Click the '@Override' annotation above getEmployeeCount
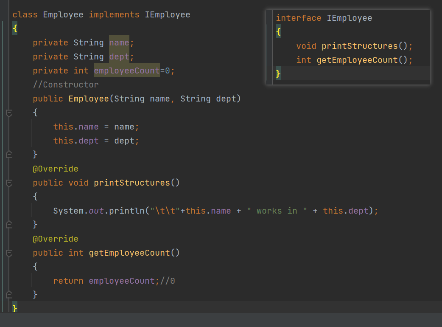Screen dimensions: 442x327 (56, 239)
